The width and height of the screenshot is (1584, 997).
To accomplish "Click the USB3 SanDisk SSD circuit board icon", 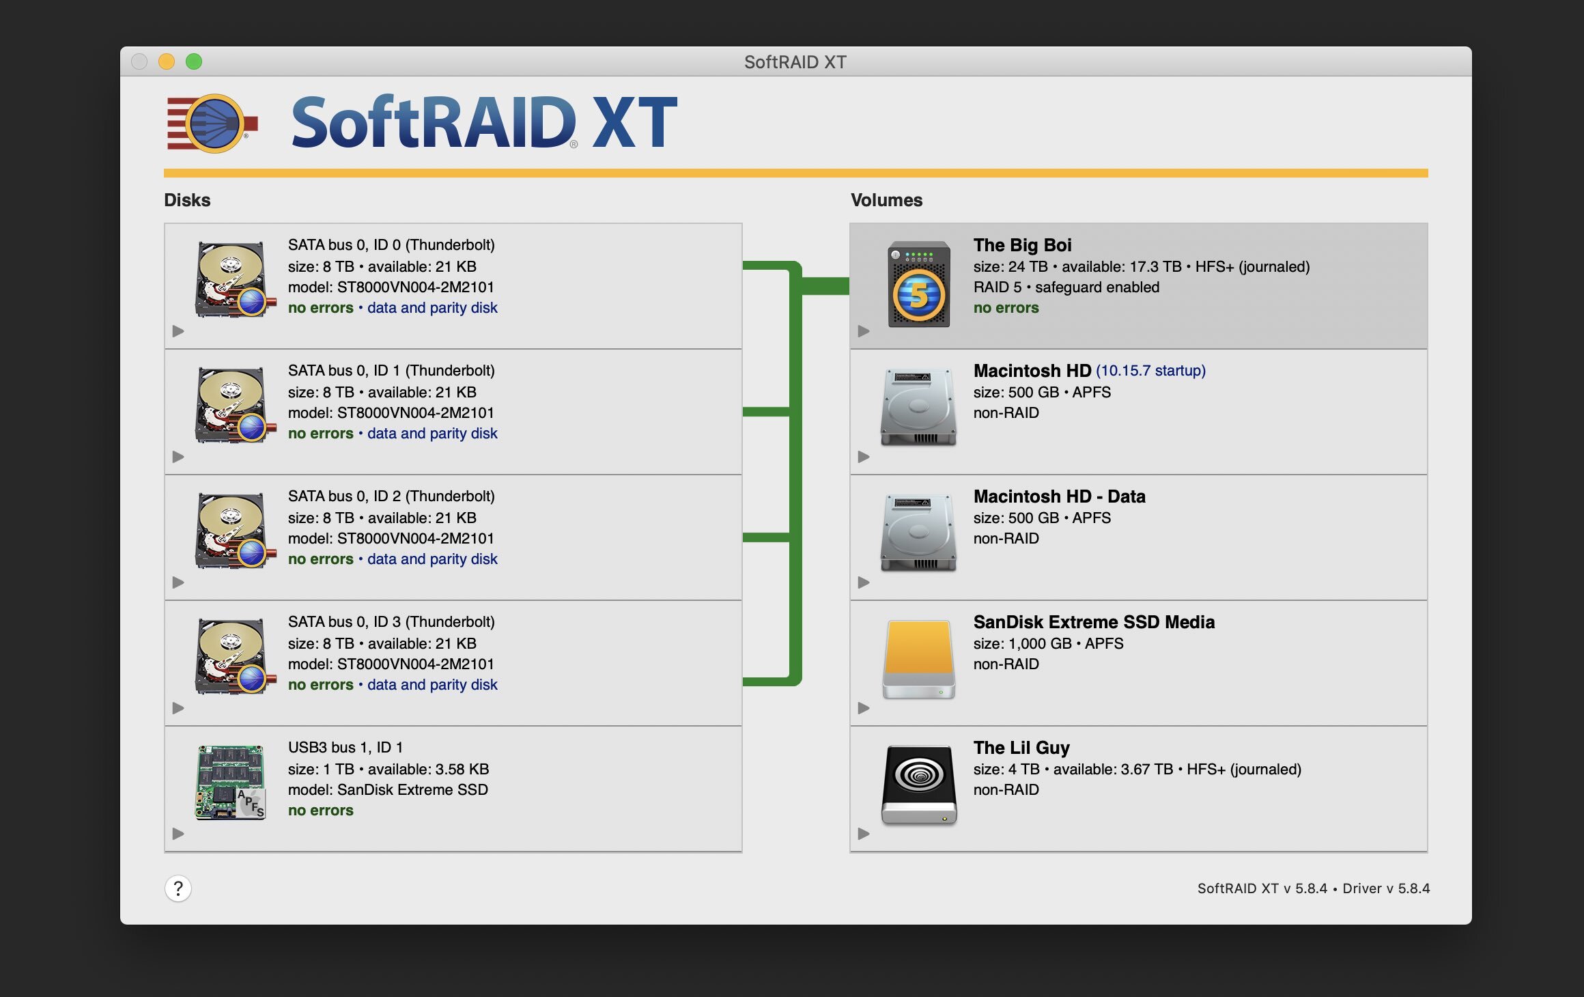I will (x=231, y=782).
